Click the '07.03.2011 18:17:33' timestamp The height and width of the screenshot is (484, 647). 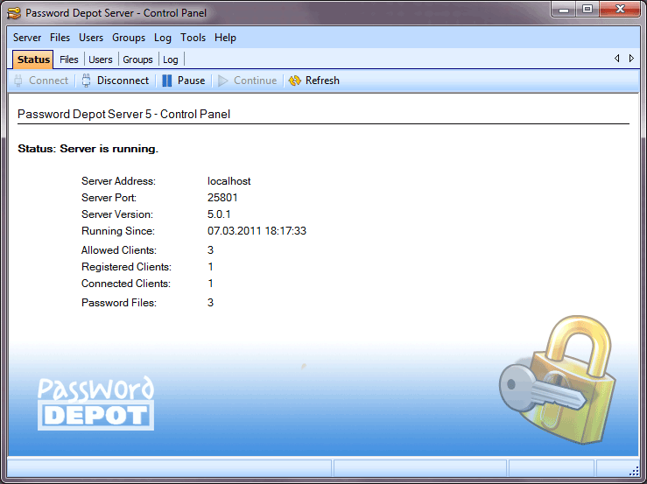click(x=257, y=231)
